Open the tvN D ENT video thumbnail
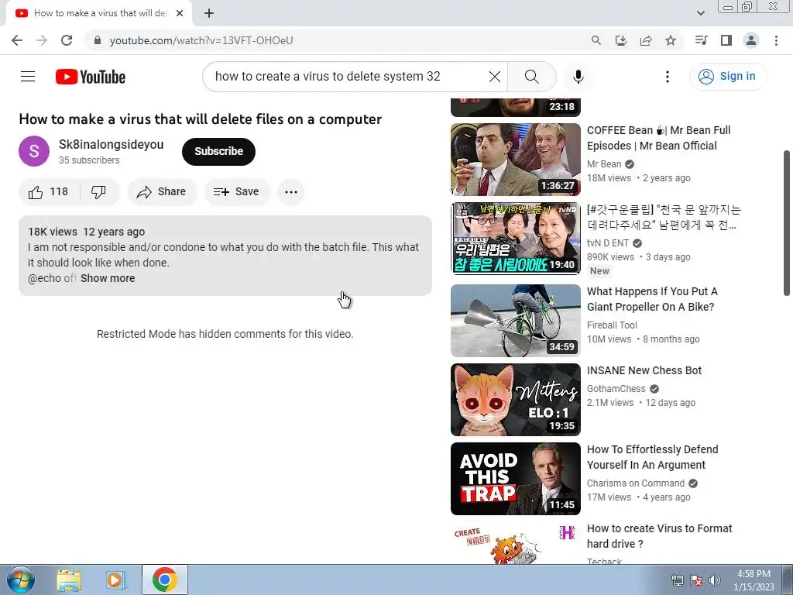 [x=515, y=239]
